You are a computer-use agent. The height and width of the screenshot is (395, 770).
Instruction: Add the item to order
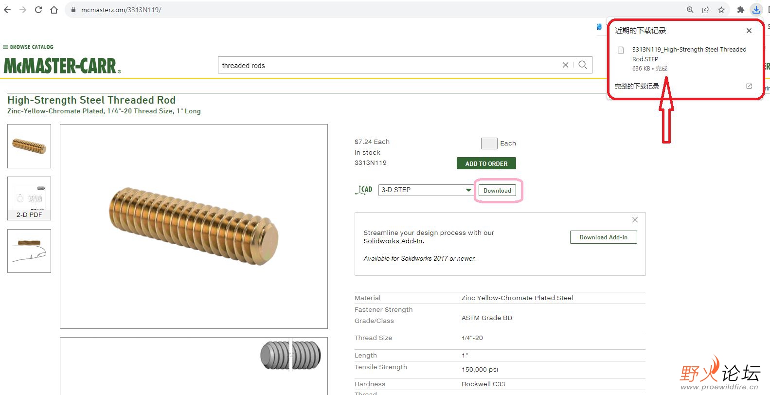pyautogui.click(x=486, y=163)
